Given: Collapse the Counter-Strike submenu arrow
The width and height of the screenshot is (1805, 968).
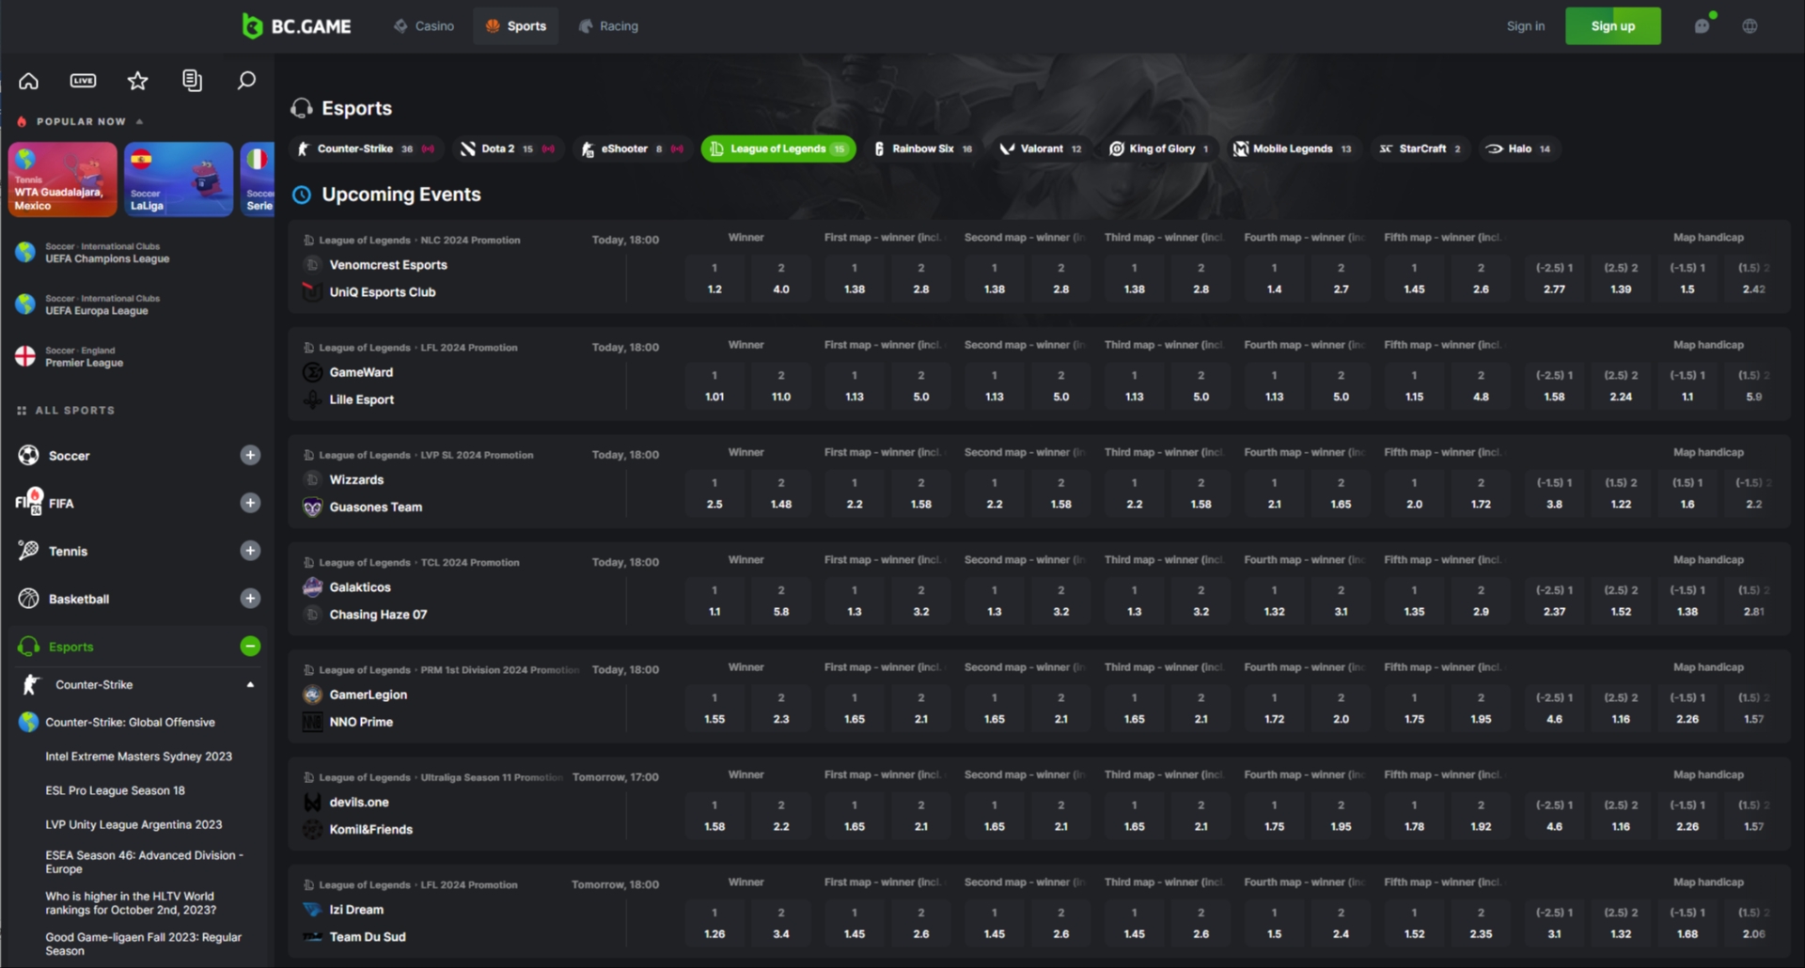Looking at the screenshot, I should 250,685.
